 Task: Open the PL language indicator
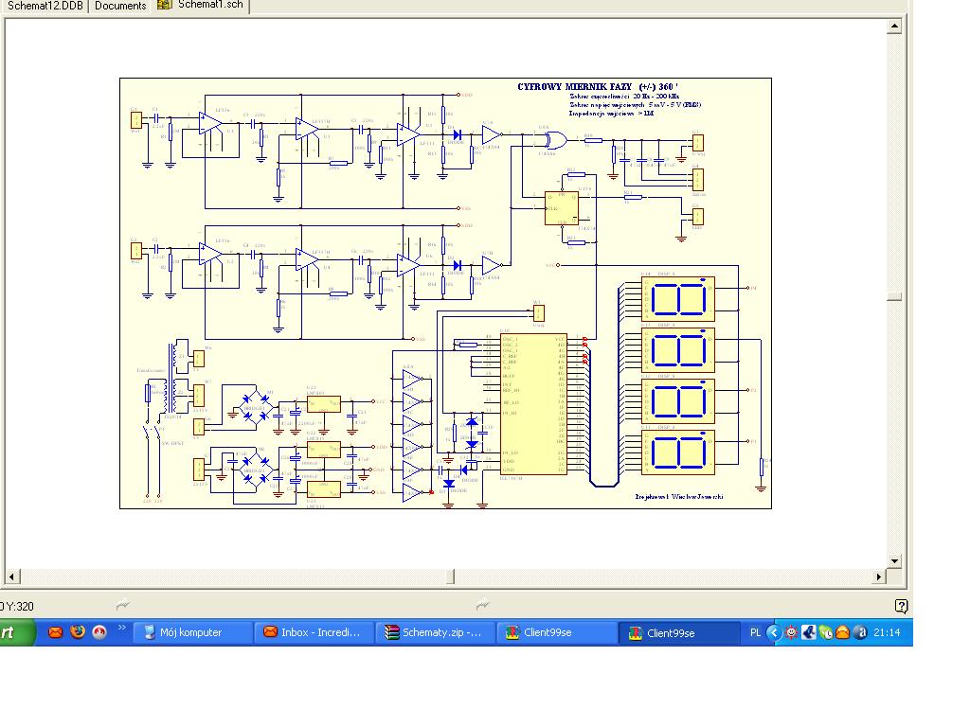(x=755, y=632)
